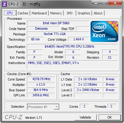Click the empty Max TDP field
This screenshot has width=124, height=123.
coord(83,28)
